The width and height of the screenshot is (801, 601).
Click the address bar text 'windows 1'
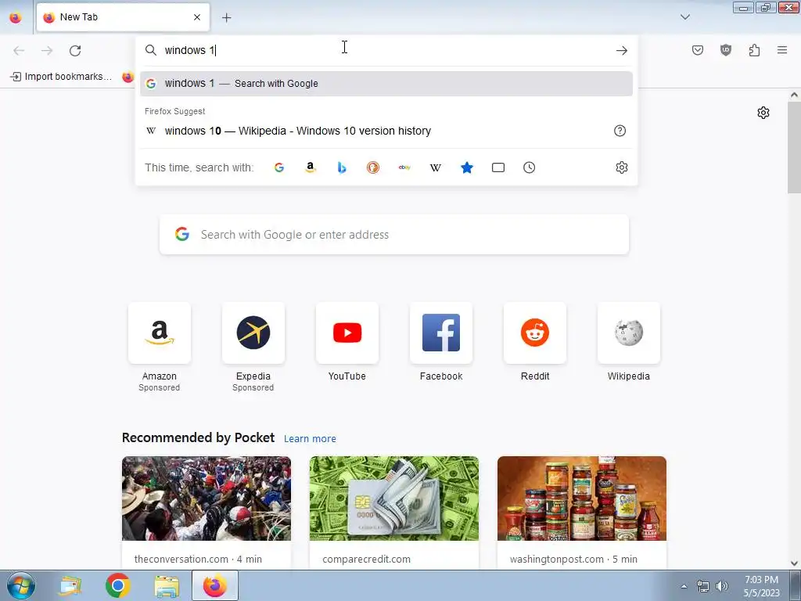pos(189,50)
